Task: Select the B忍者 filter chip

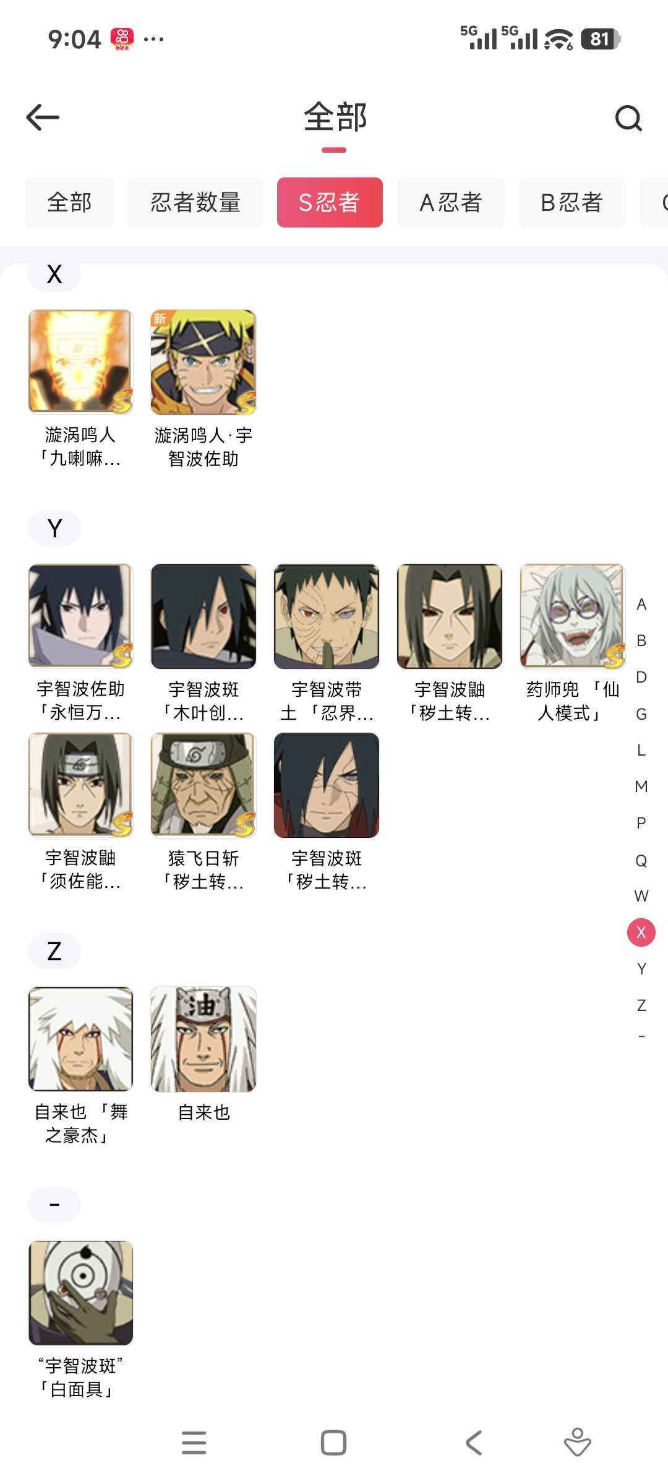Action: [x=572, y=202]
